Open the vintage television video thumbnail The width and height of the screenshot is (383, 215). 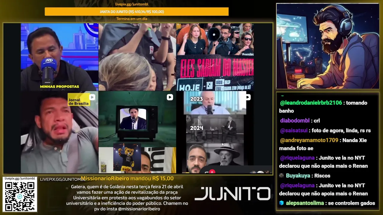click(x=137, y=119)
